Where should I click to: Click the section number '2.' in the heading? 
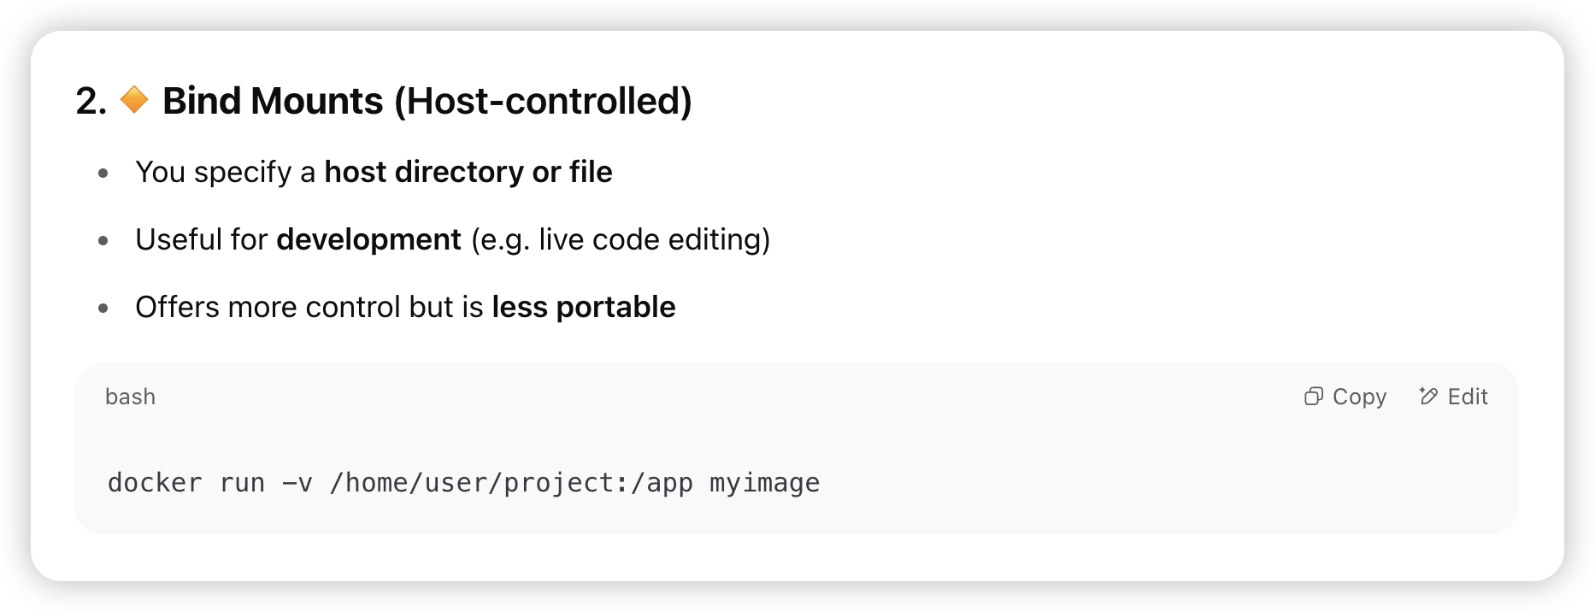(91, 101)
